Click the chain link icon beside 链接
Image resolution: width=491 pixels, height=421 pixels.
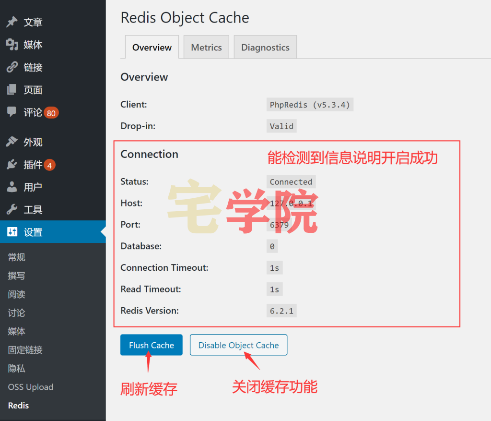(12, 67)
